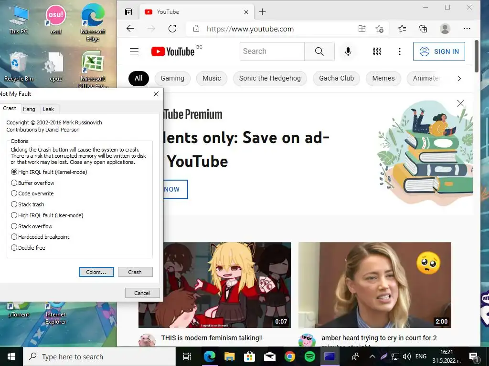
Task: Select the osu! desktop shortcut
Action: pos(56,20)
